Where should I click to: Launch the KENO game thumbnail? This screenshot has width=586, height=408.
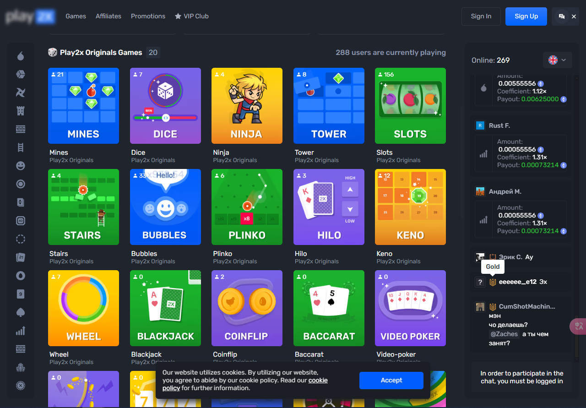(x=410, y=207)
